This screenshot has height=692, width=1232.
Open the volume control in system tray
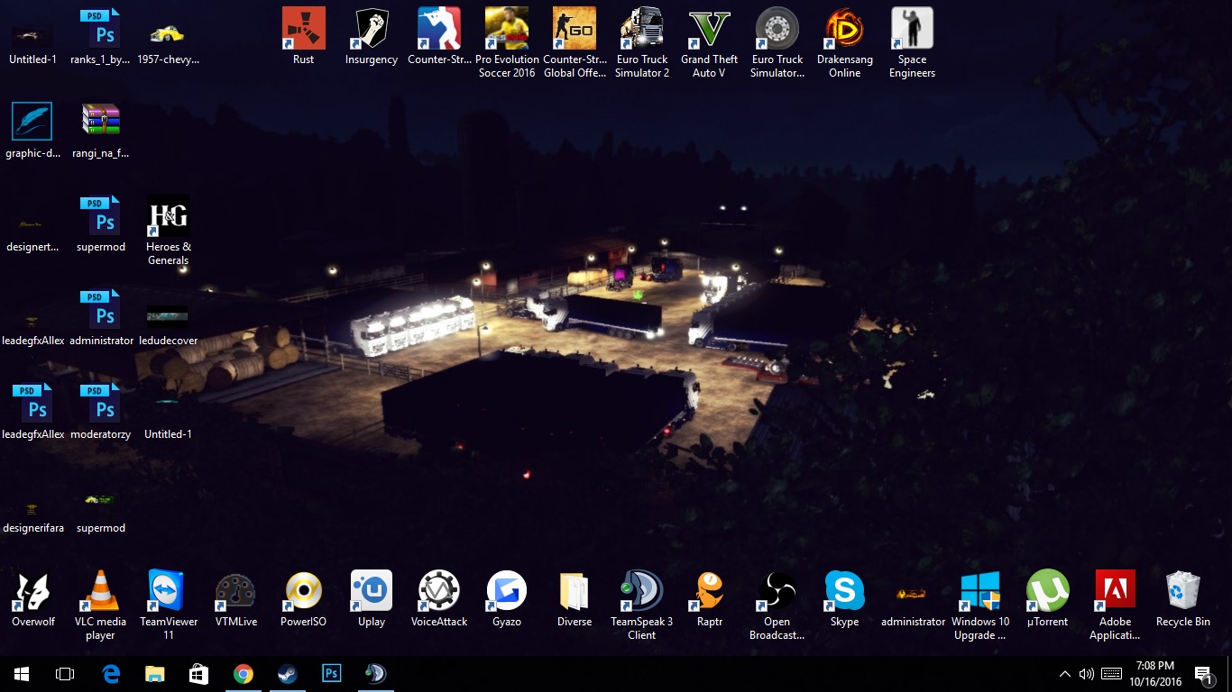tap(1086, 674)
